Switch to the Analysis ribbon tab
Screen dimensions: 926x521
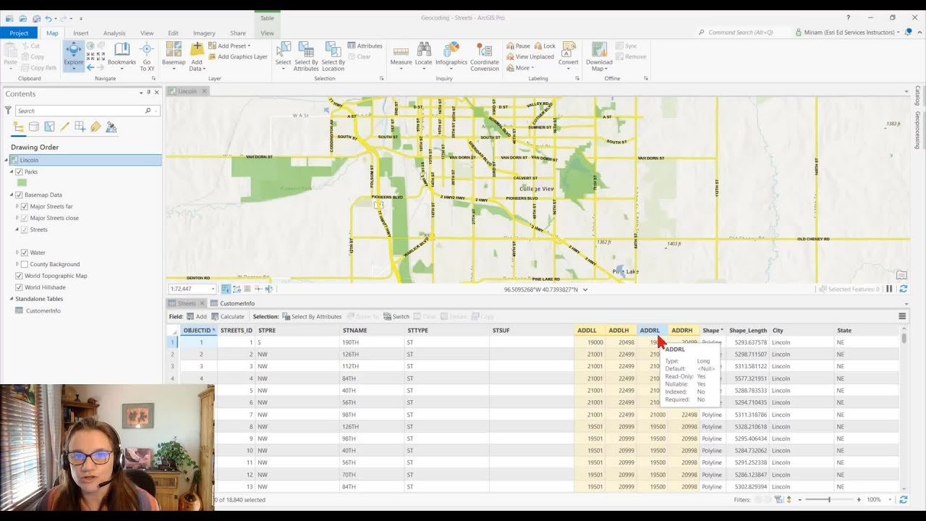(114, 33)
